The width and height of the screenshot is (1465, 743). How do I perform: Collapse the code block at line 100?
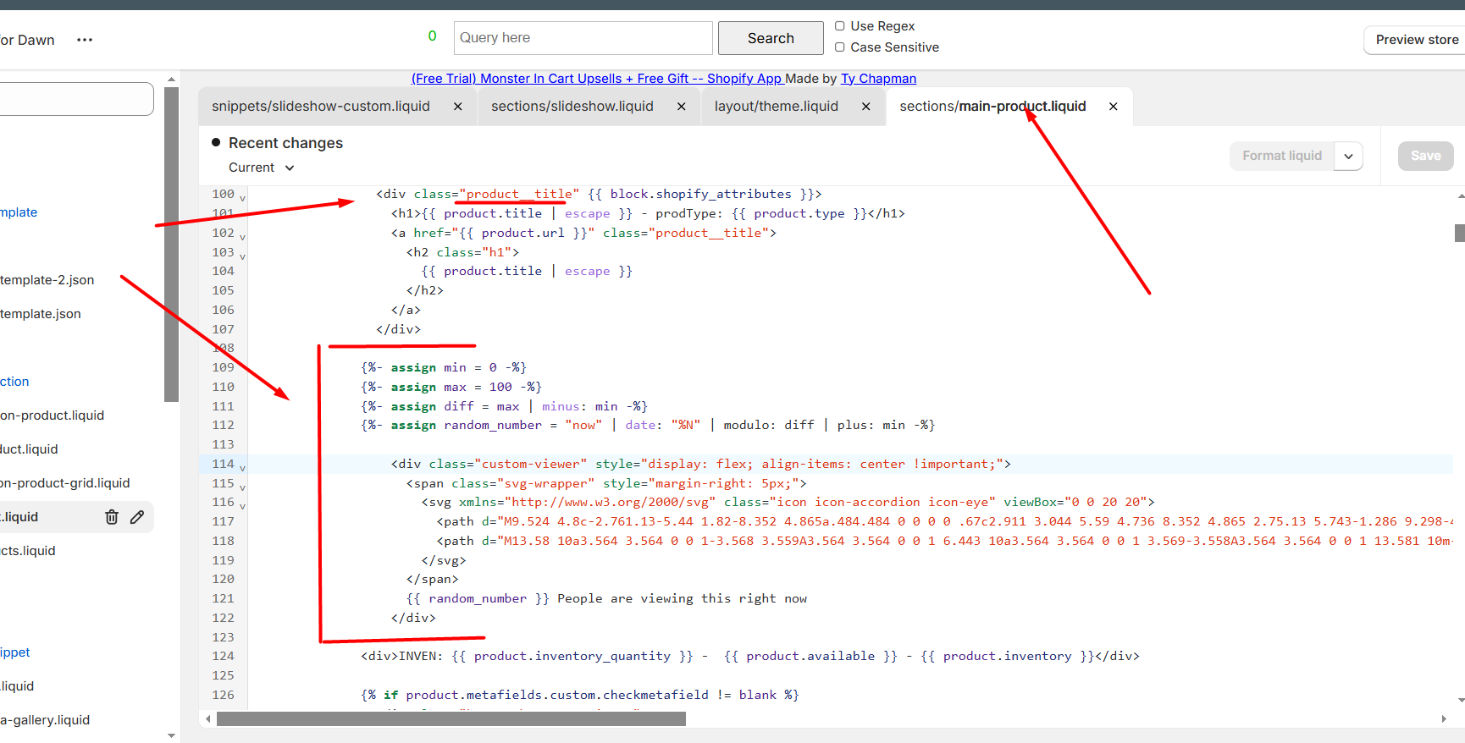tap(242, 199)
